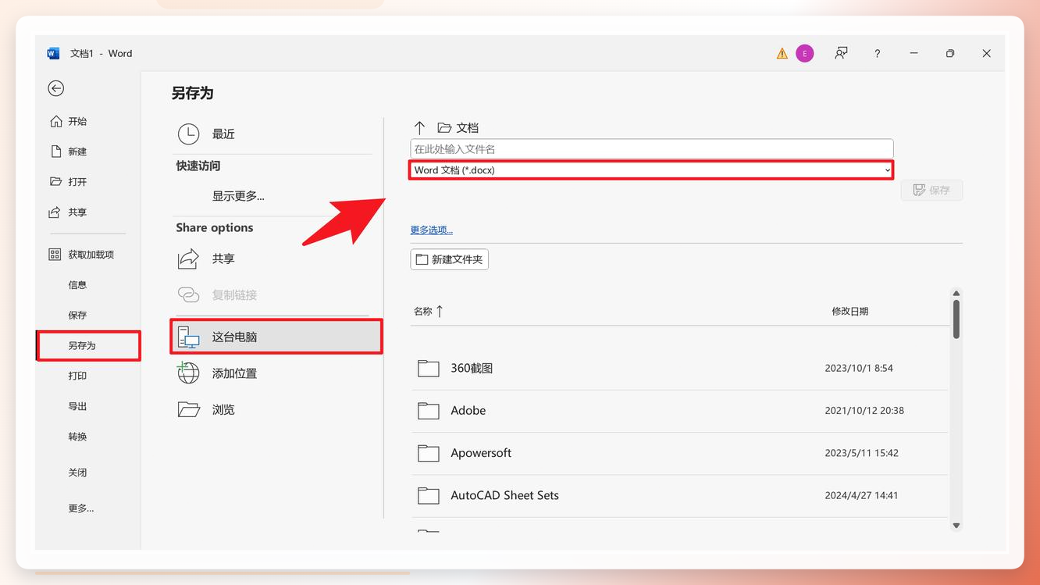The width and height of the screenshot is (1040, 585).
Task: Sort by 修改日期 column header
Action: (849, 311)
